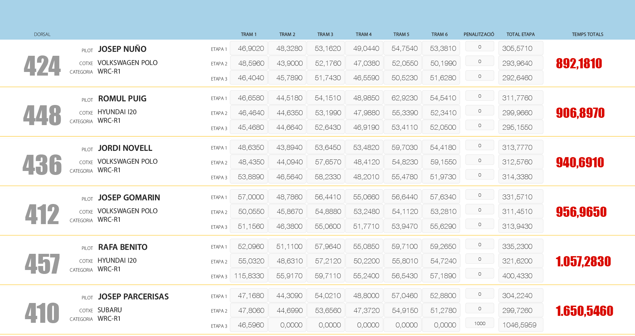
Task: Click the 62,9230 Tram 5 cell
Action: point(404,98)
